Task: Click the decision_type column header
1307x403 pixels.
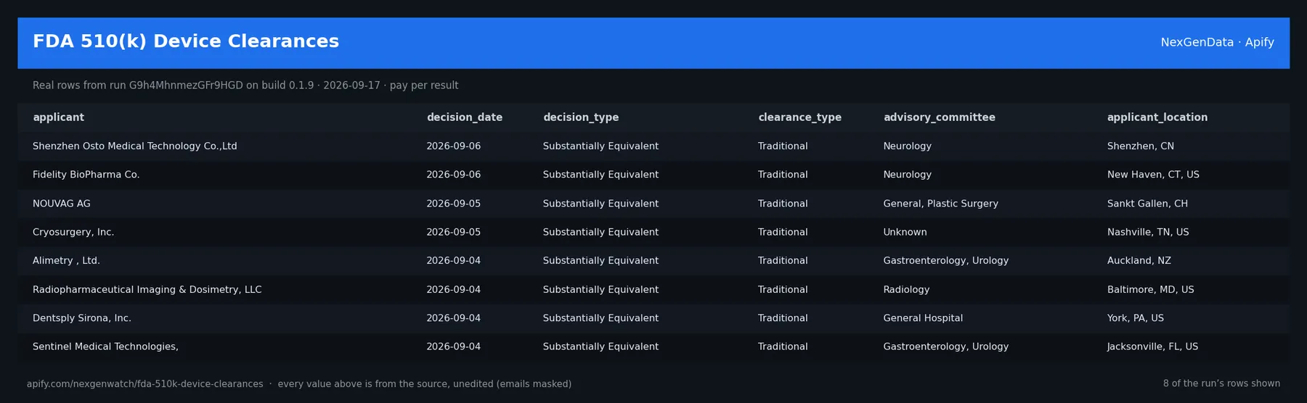Action: 581,117
